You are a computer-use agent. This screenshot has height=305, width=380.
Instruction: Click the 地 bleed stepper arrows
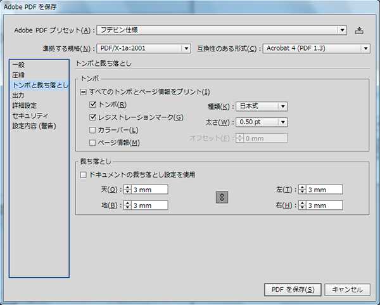click(127, 205)
